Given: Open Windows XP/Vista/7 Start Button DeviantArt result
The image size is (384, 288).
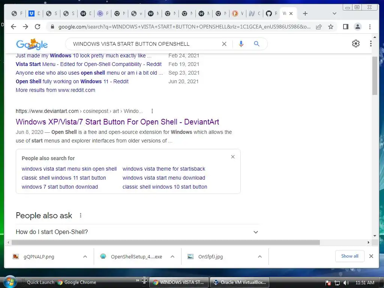Looking at the screenshot, I should pyautogui.click(x=117, y=122).
